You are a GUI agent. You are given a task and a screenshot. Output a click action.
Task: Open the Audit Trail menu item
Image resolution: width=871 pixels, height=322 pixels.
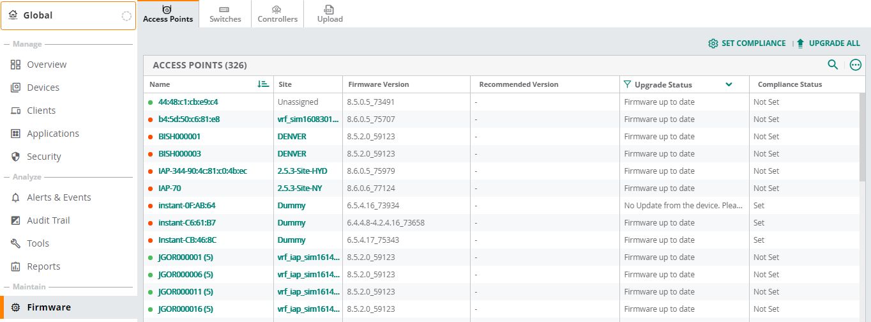[48, 220]
